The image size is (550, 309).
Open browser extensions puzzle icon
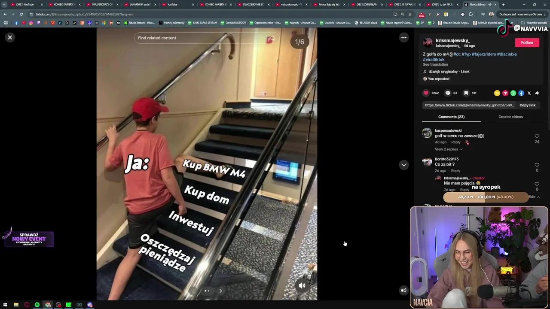pos(471,14)
